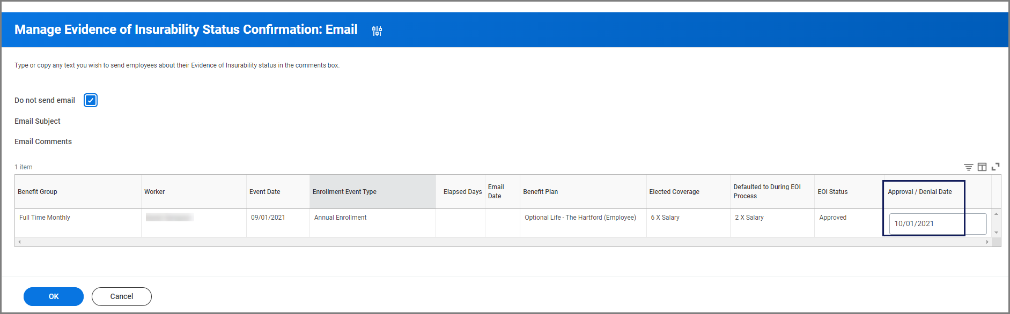Open the Event Date column header
This screenshot has height=314, width=1010.
click(265, 192)
